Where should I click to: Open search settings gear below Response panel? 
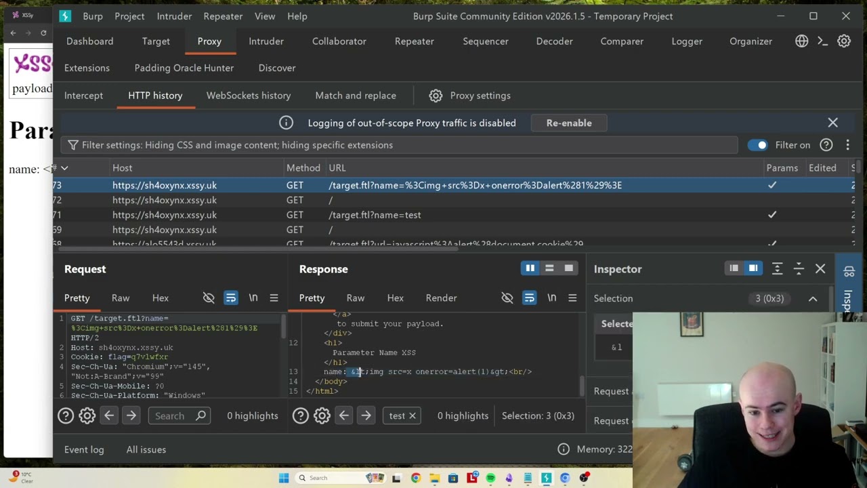[322, 415]
